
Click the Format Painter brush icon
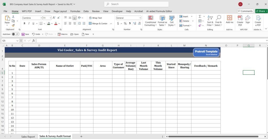coord(13,25)
